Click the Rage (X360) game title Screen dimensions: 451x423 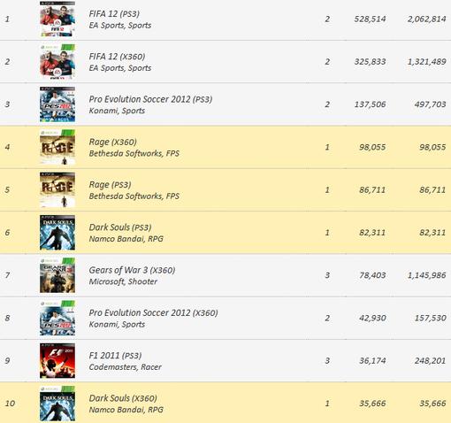point(112,142)
